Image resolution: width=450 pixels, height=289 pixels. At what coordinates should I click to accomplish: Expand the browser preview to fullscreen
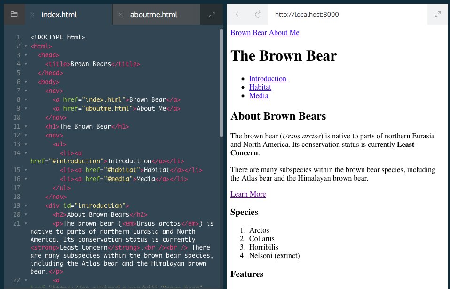tap(438, 15)
